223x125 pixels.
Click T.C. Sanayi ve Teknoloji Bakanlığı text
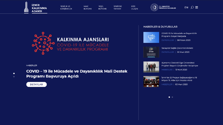pos(167,7)
